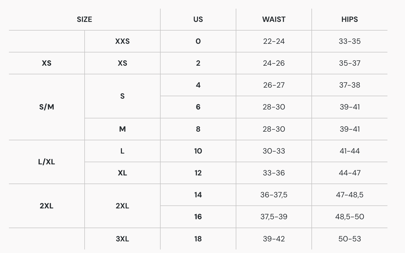Click the M size cell
Screen dimensions: 405x253
click(x=122, y=129)
